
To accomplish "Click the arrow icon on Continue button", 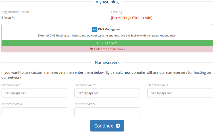I will pos(118,126).
